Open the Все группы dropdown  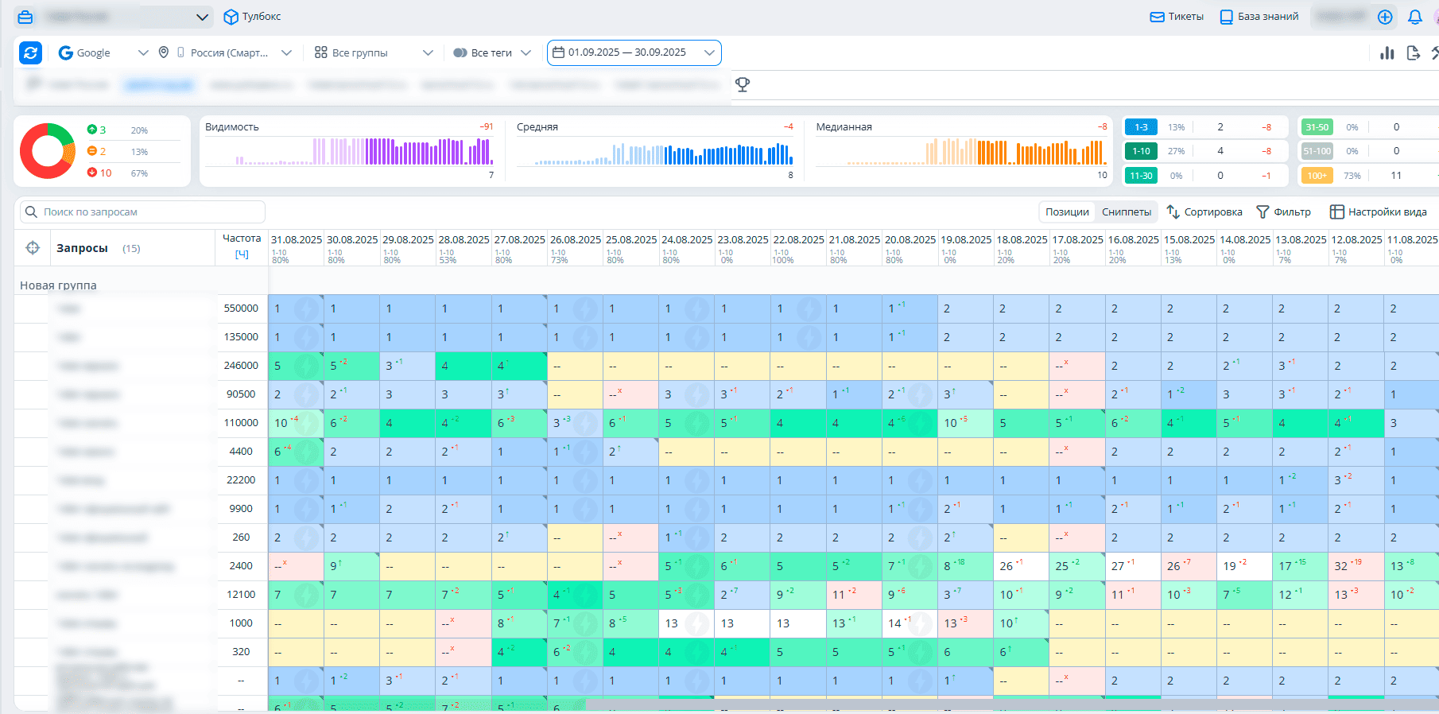374,52
